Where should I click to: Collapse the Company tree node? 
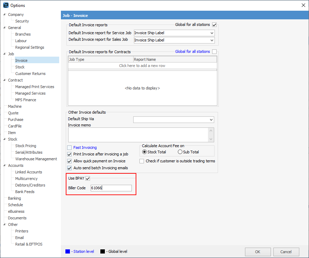[x=4, y=15]
